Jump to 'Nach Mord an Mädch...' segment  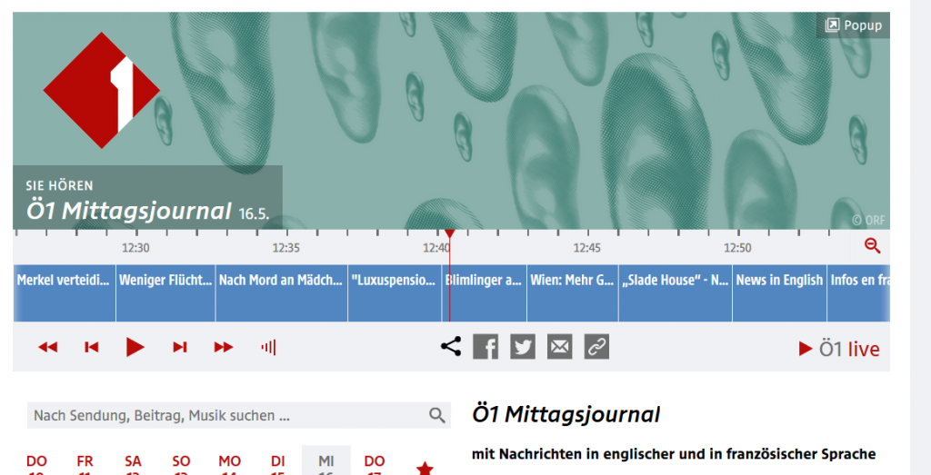282,293
